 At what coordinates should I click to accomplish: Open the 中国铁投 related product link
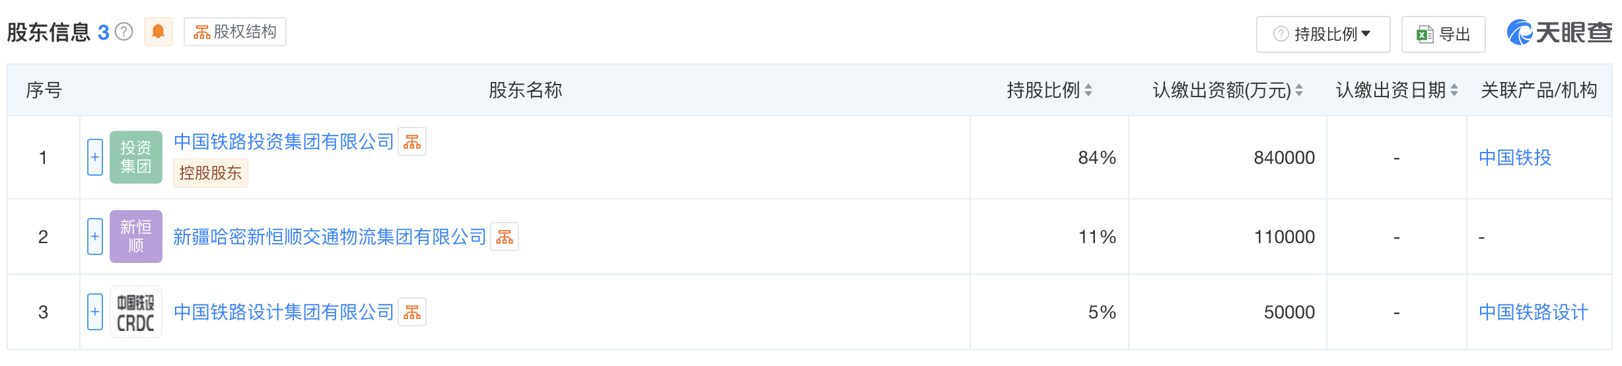coord(1515,157)
